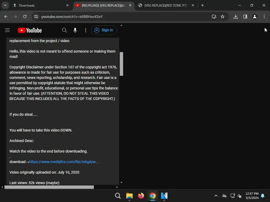Screen dimensions: 270x202
Task: Open the video editor app on taskbar
Action: click(164, 196)
